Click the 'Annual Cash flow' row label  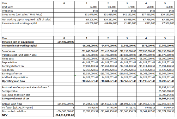click(x=12, y=104)
